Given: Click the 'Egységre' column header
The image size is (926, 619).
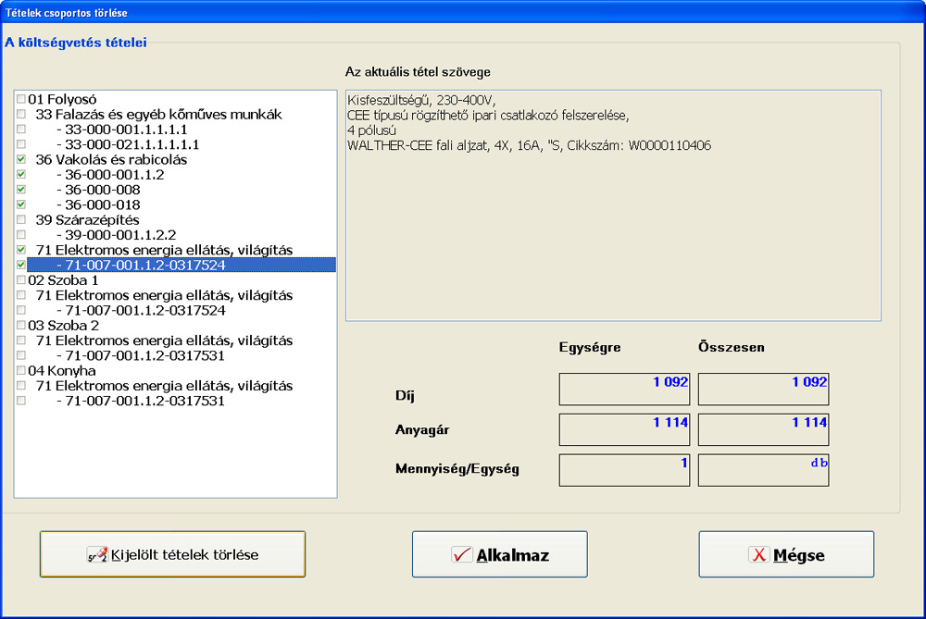Looking at the screenshot, I should (x=589, y=347).
